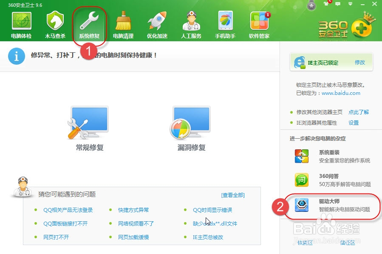Start 漏洞修复 vulnerability repair
382x254 pixels.
click(x=191, y=128)
